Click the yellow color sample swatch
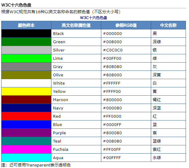This screenshot has height=168, width=189. [26, 91]
